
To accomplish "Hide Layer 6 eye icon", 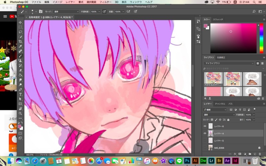I will 205,126.
